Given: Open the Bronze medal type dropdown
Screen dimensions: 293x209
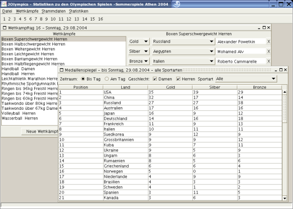Looking at the screenshot, I should [139, 61].
